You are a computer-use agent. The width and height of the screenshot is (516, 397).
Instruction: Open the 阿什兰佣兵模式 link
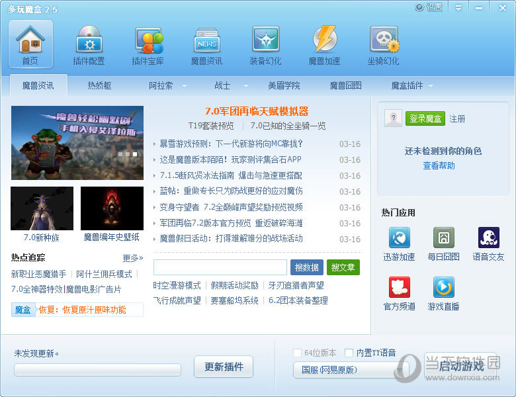tap(104, 274)
